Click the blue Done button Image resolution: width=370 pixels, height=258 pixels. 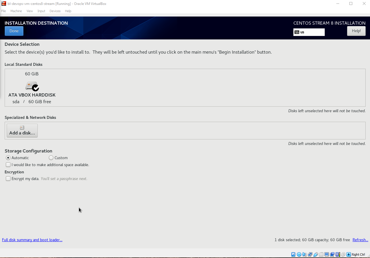14,31
